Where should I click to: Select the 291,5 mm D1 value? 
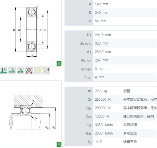[103, 35]
